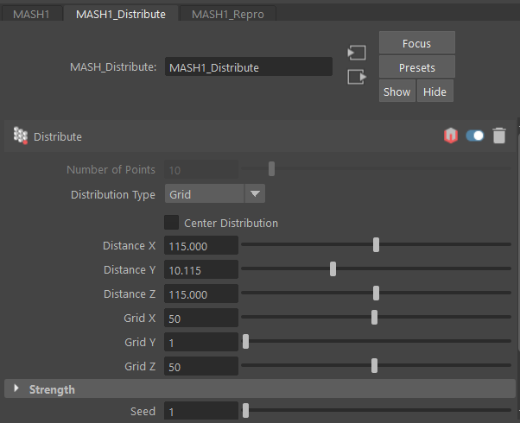Enable the Center Distribution checkbox
520x423 pixels.
172,223
